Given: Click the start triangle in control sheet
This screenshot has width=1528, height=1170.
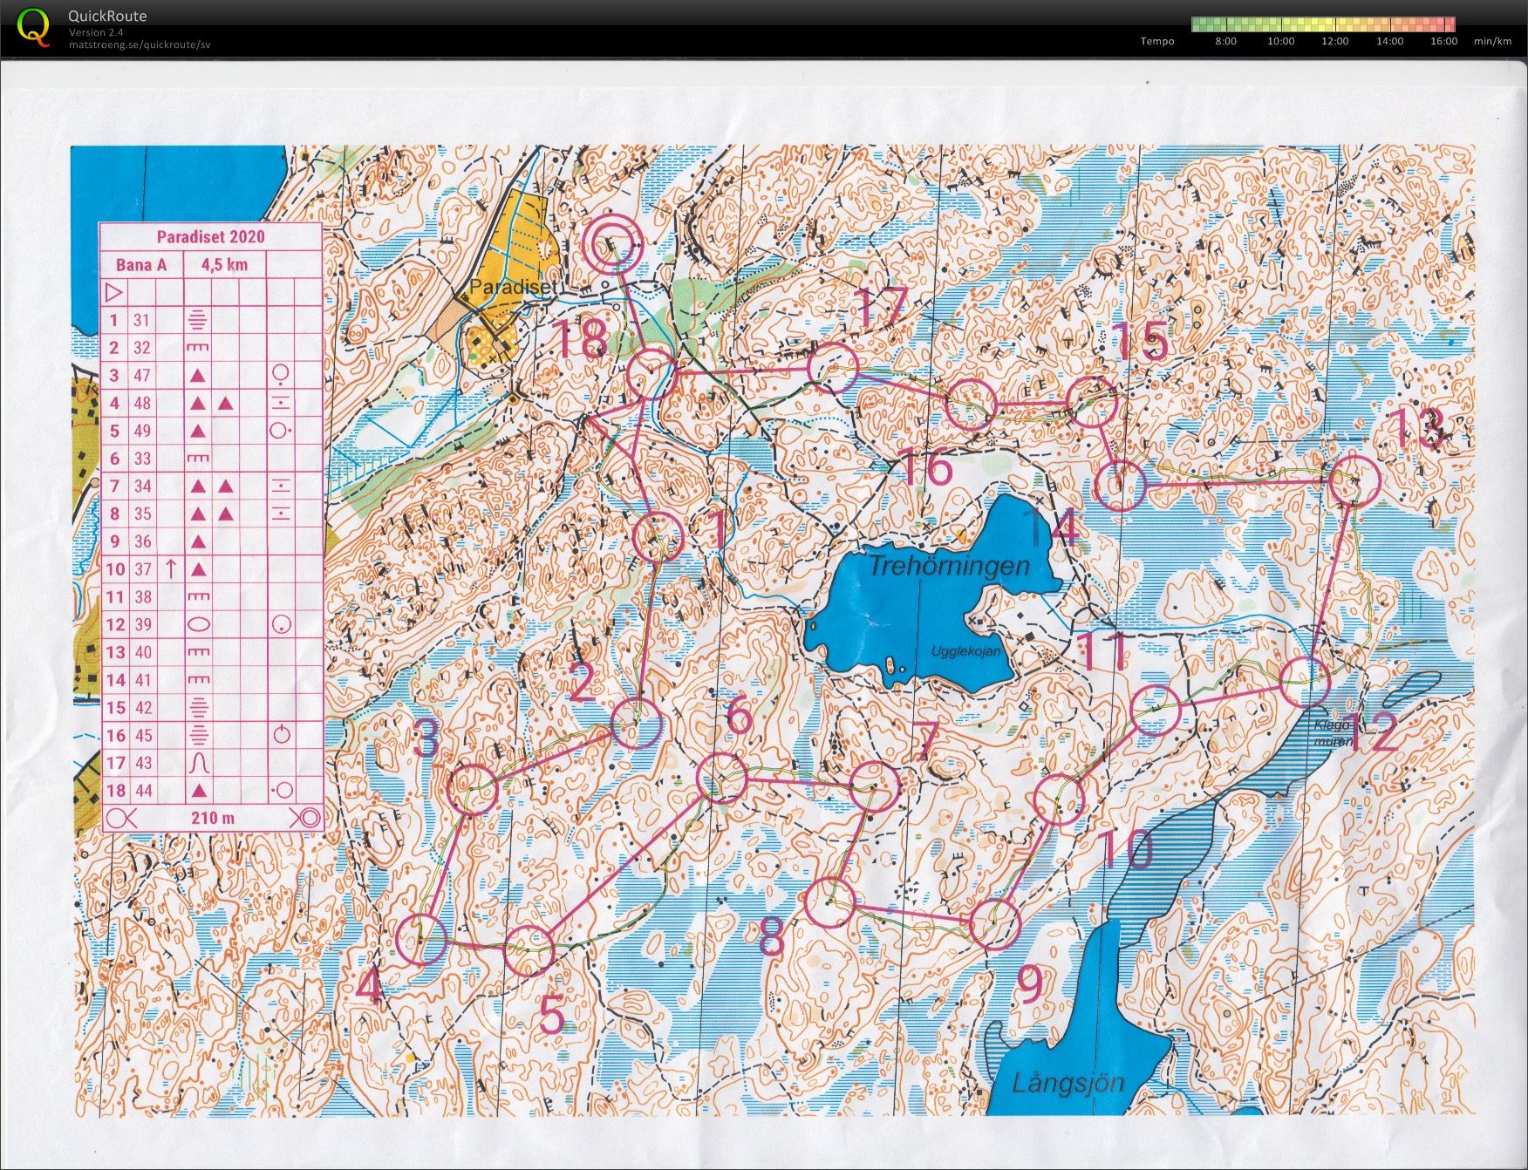Looking at the screenshot, I should 114,291.
